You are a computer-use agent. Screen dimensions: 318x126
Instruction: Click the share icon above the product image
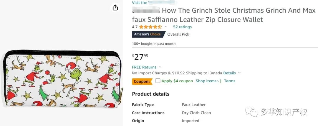115,8
